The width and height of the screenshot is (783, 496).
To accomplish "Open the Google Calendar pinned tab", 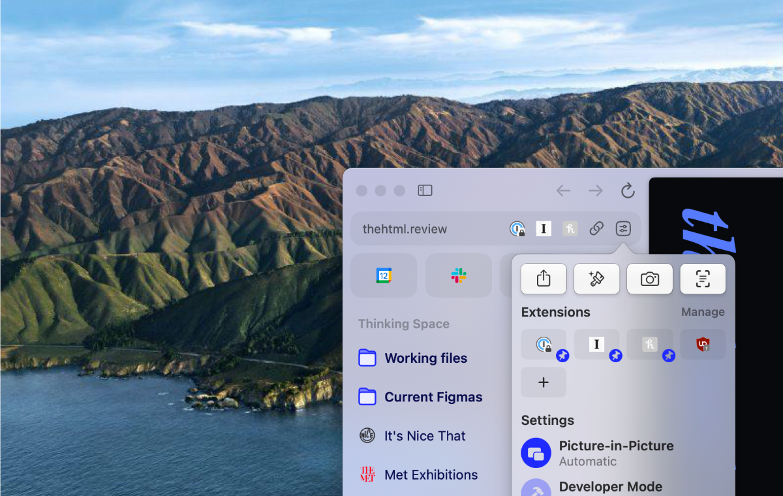I will (384, 275).
